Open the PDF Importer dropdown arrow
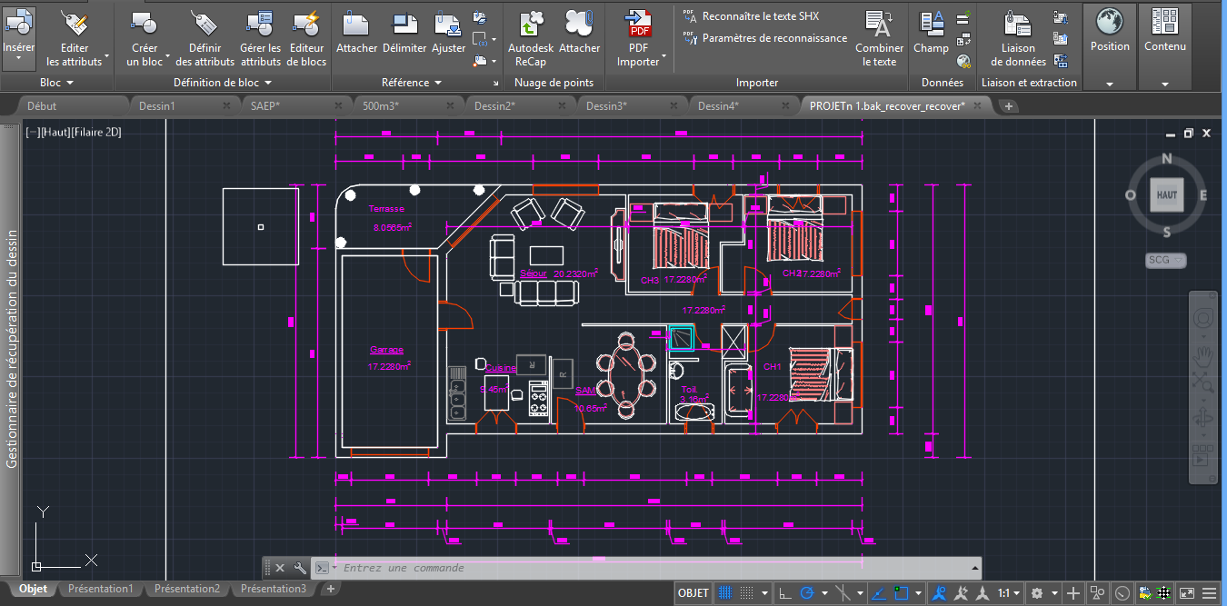This screenshot has width=1227, height=606. tap(663, 55)
